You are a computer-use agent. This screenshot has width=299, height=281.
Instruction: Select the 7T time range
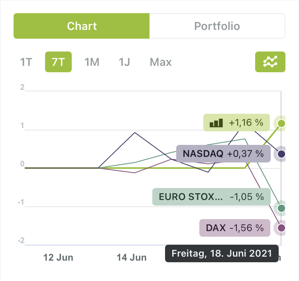click(x=58, y=62)
